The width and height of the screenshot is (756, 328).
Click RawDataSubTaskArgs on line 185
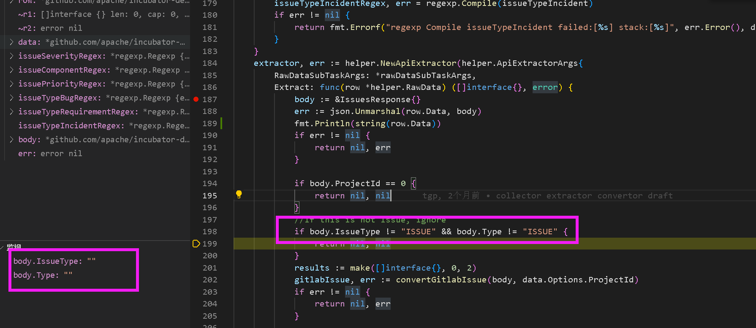pyautogui.click(x=320, y=75)
